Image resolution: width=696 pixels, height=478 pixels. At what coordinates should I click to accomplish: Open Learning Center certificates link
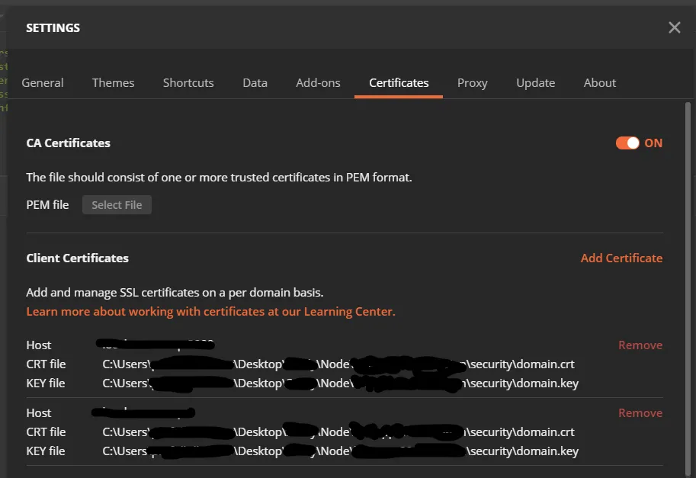pos(210,312)
